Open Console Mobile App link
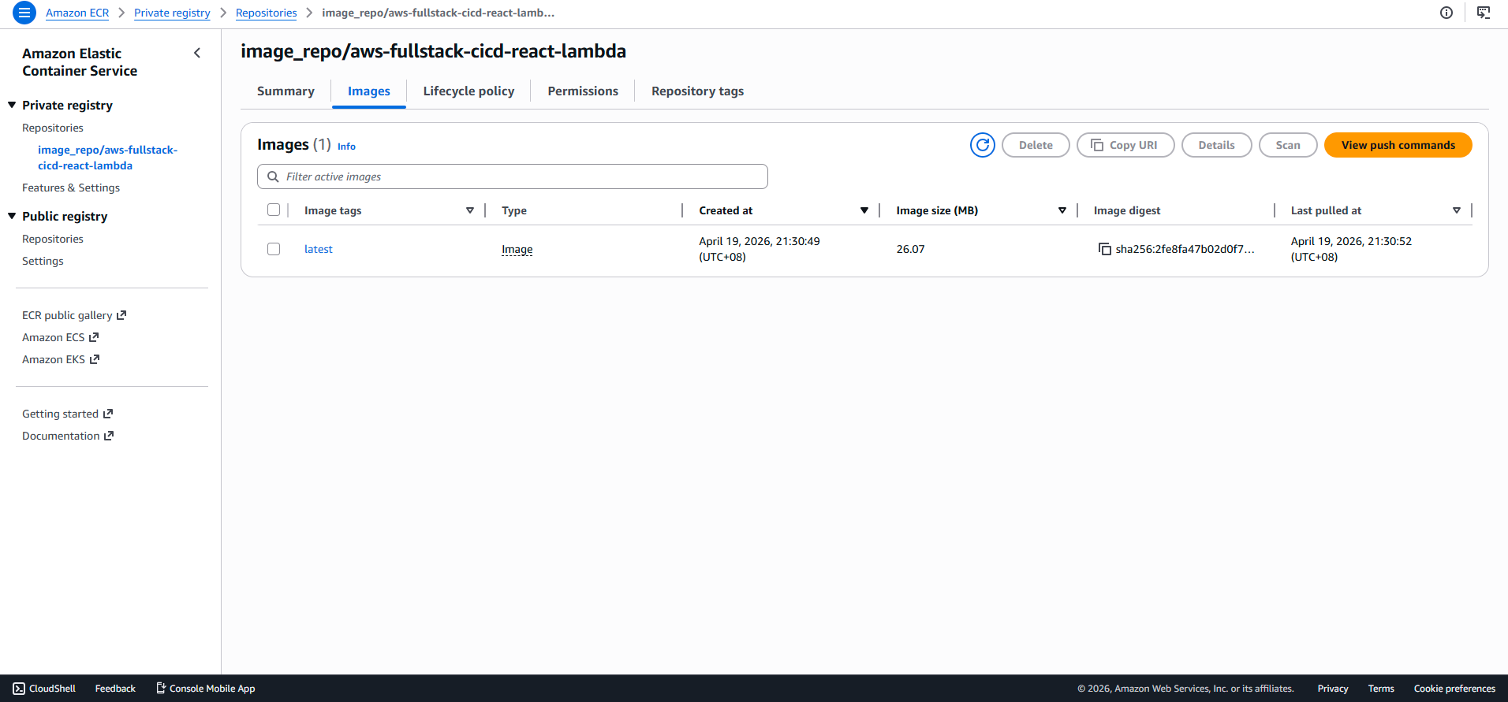 coord(206,689)
